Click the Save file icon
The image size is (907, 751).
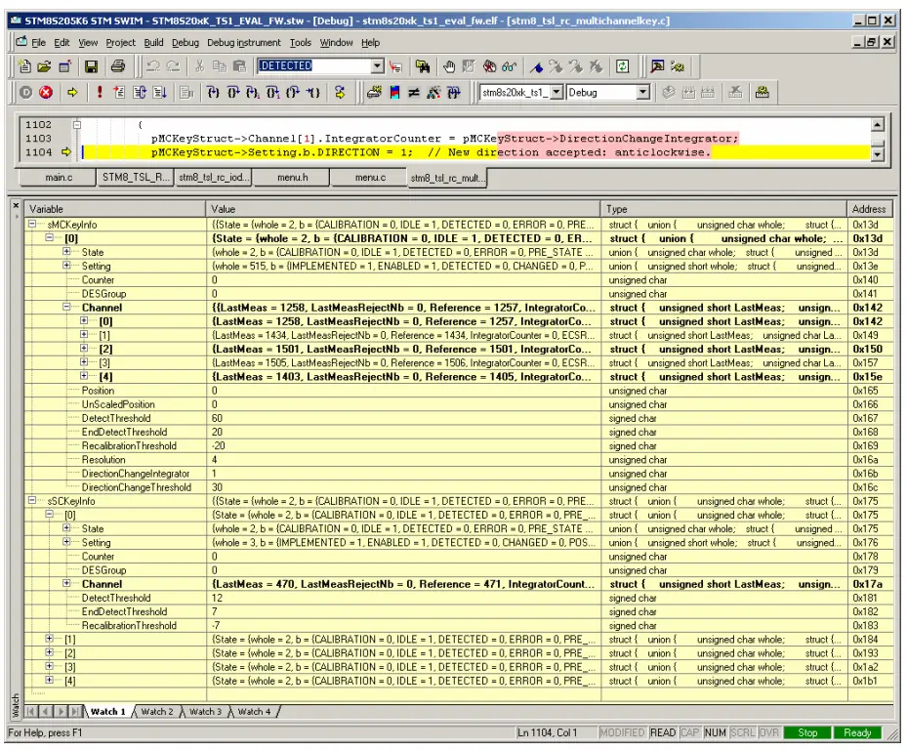pyautogui.click(x=91, y=66)
